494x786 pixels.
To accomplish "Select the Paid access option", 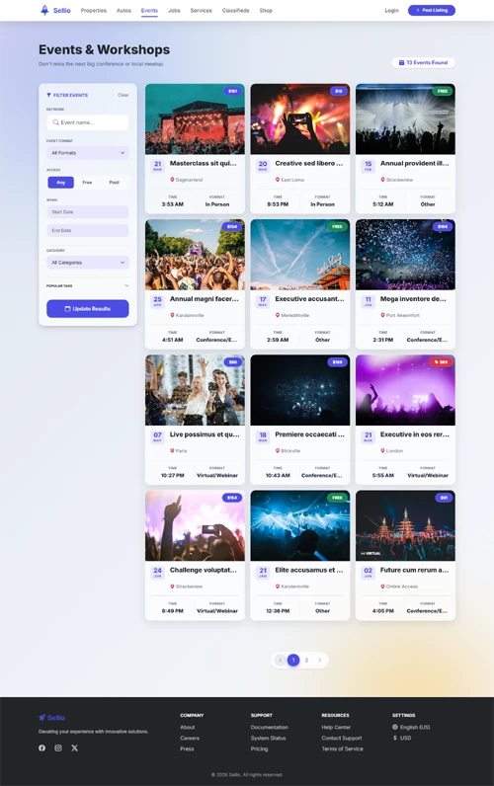I will (x=115, y=183).
